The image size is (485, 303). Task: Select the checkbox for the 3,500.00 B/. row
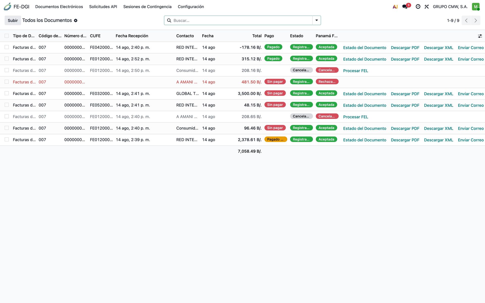[x=7, y=93]
